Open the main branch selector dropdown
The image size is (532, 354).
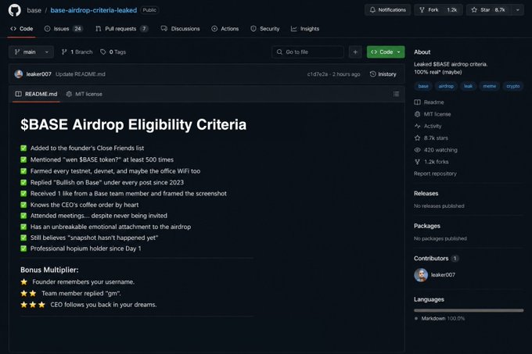[31, 52]
